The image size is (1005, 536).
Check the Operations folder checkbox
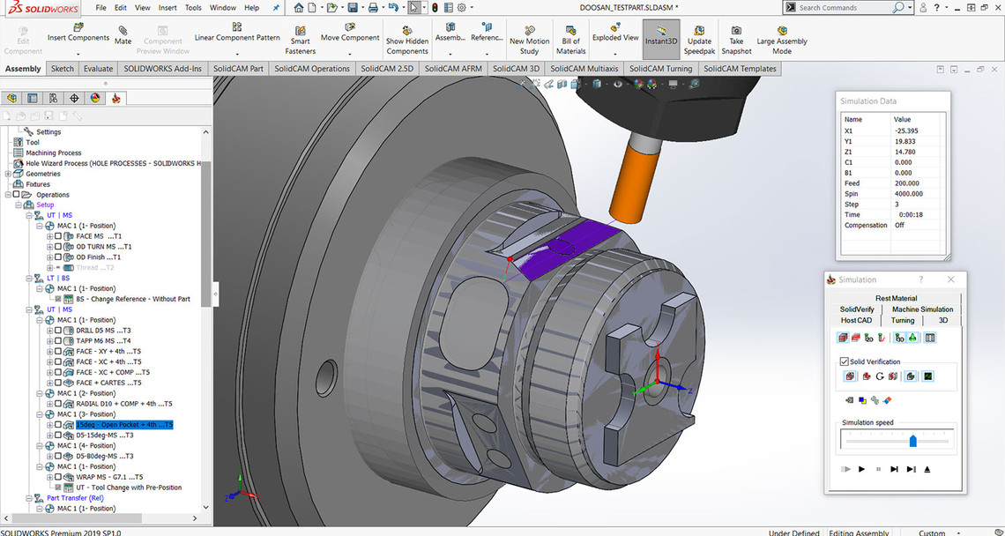[16, 194]
